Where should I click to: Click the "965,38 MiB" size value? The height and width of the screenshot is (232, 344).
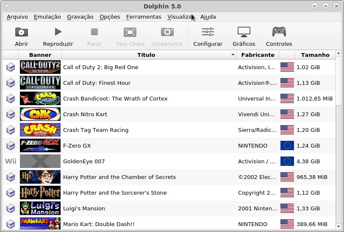(312, 177)
